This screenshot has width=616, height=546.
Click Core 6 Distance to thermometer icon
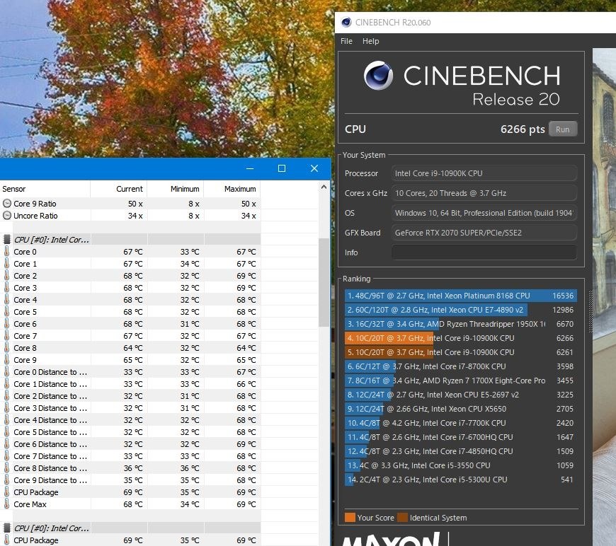[6, 443]
